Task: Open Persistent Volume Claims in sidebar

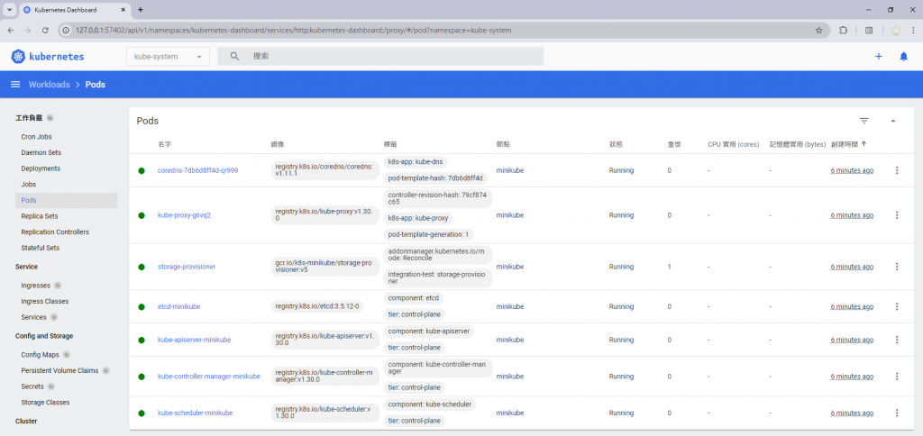Action: [59, 370]
